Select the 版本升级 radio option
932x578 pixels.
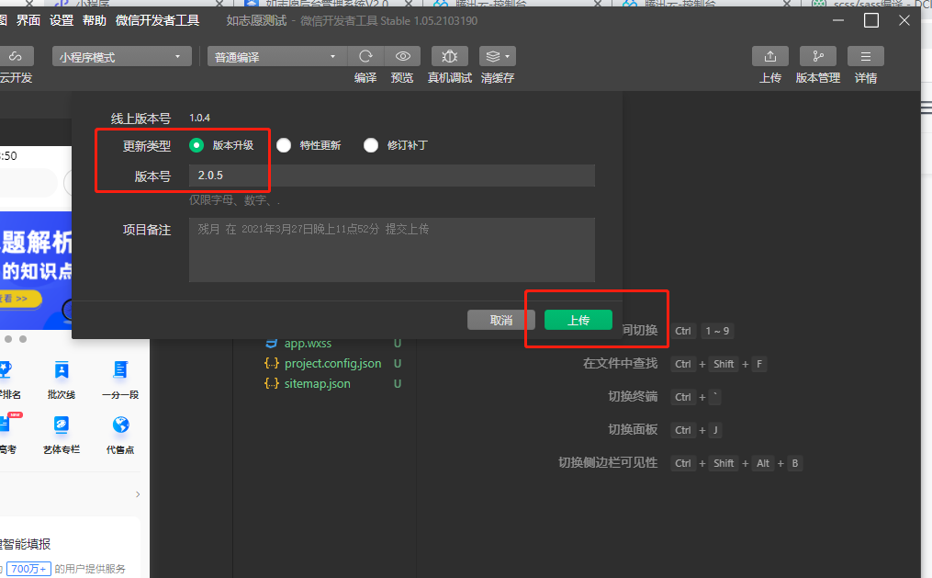197,145
